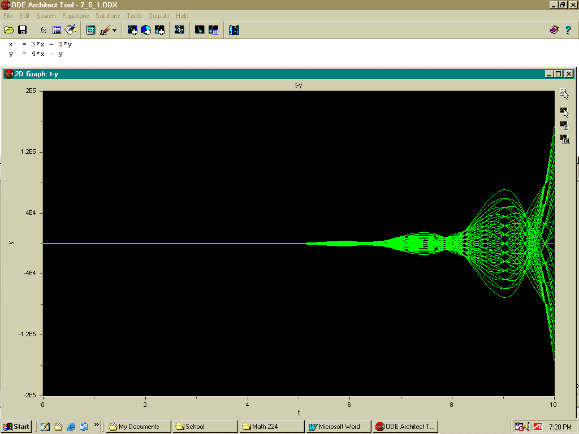
Task: Add a new 3D graph icon
Action: [x=146, y=30]
